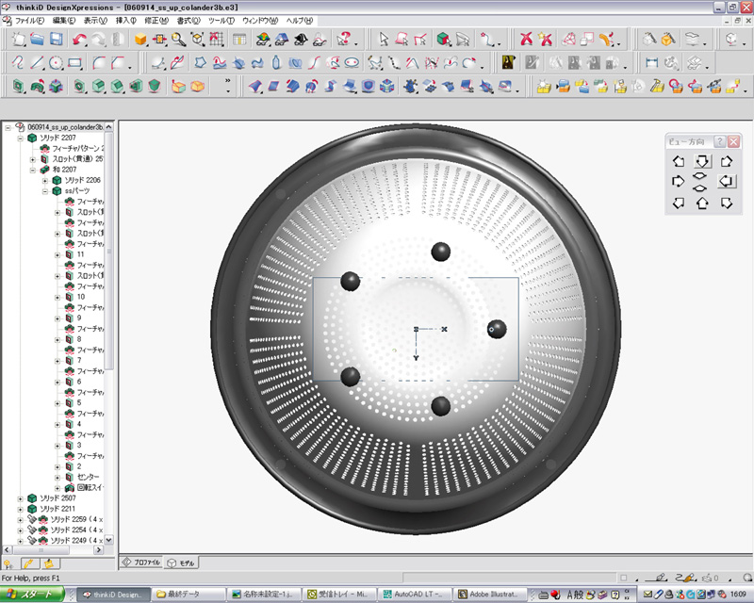
Task: Click the zoom magnifier icon
Action: (178, 39)
